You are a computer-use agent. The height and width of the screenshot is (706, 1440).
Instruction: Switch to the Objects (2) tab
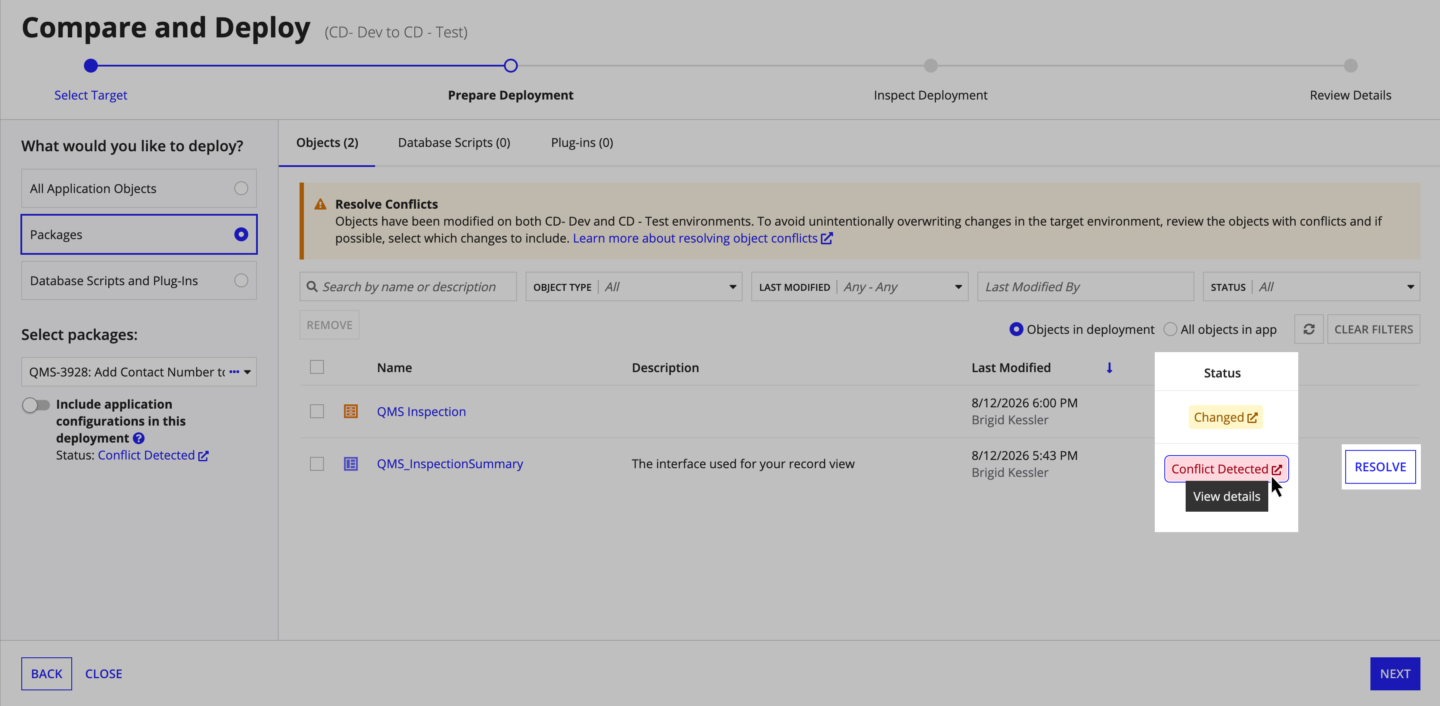pos(327,143)
